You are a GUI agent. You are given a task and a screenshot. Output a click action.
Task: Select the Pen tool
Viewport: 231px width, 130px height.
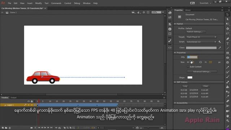[x=227, y=39]
